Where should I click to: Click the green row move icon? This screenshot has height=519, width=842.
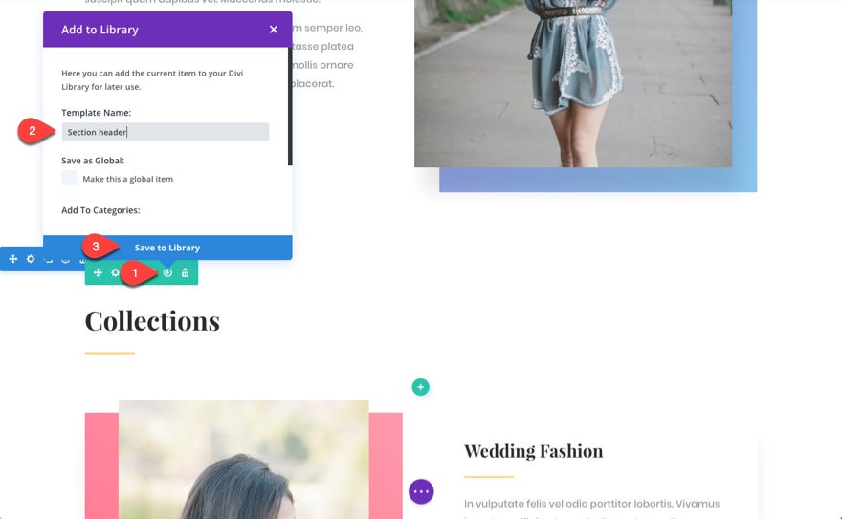pos(98,273)
